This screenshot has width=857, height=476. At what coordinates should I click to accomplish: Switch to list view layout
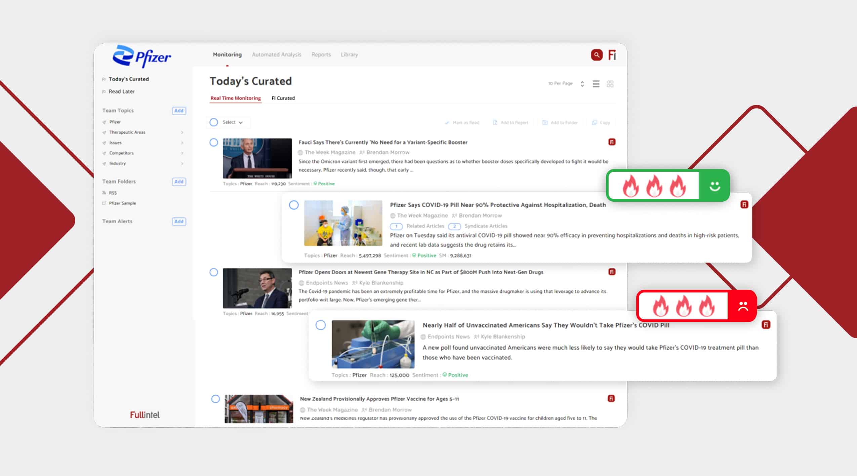tap(596, 84)
